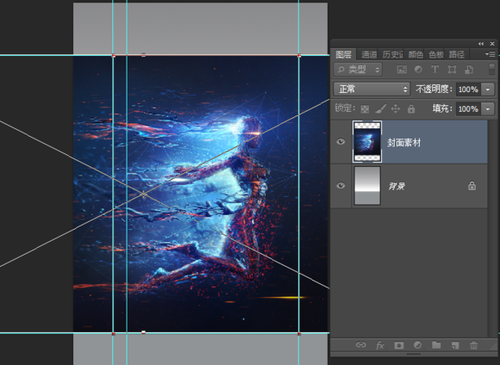
Task: Open the 颜色 tab
Action: click(x=416, y=54)
